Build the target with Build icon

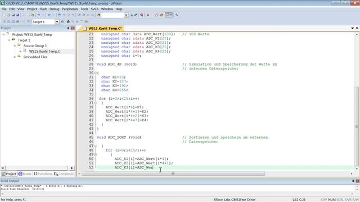(x=8, y=21)
